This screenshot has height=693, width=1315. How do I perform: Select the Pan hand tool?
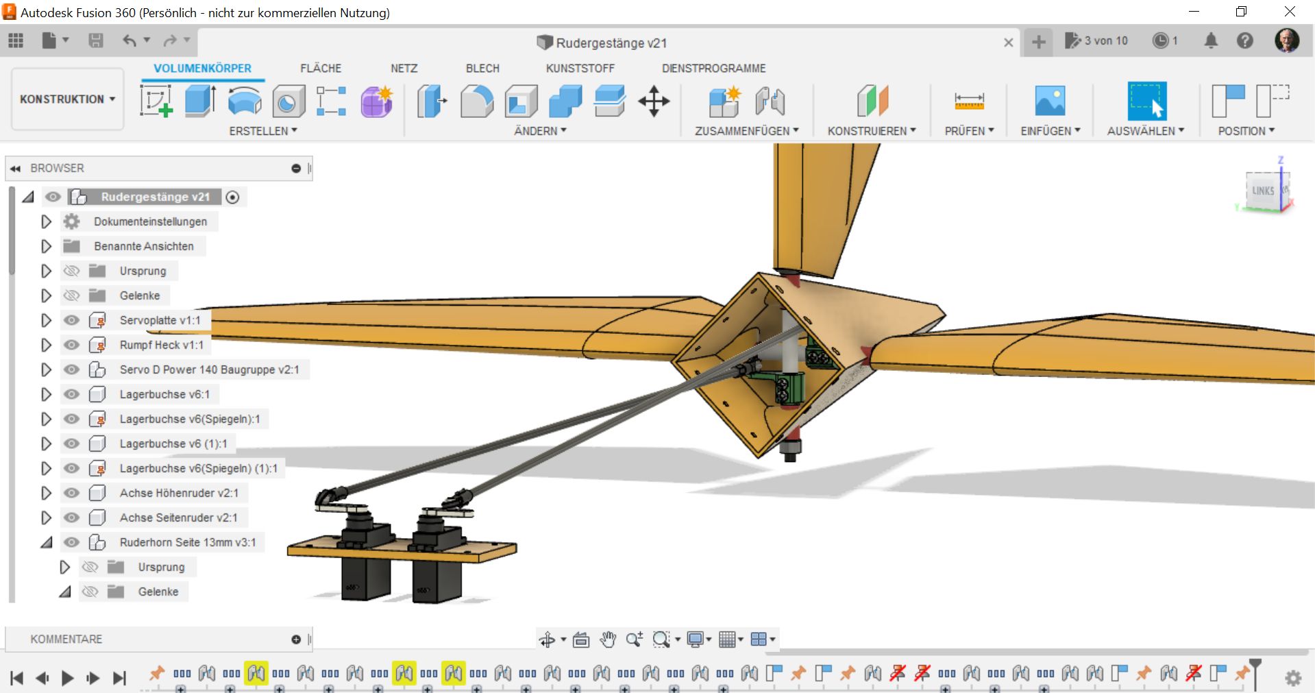click(x=608, y=640)
